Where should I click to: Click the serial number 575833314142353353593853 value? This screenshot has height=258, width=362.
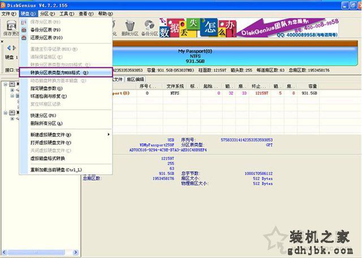point(247,140)
